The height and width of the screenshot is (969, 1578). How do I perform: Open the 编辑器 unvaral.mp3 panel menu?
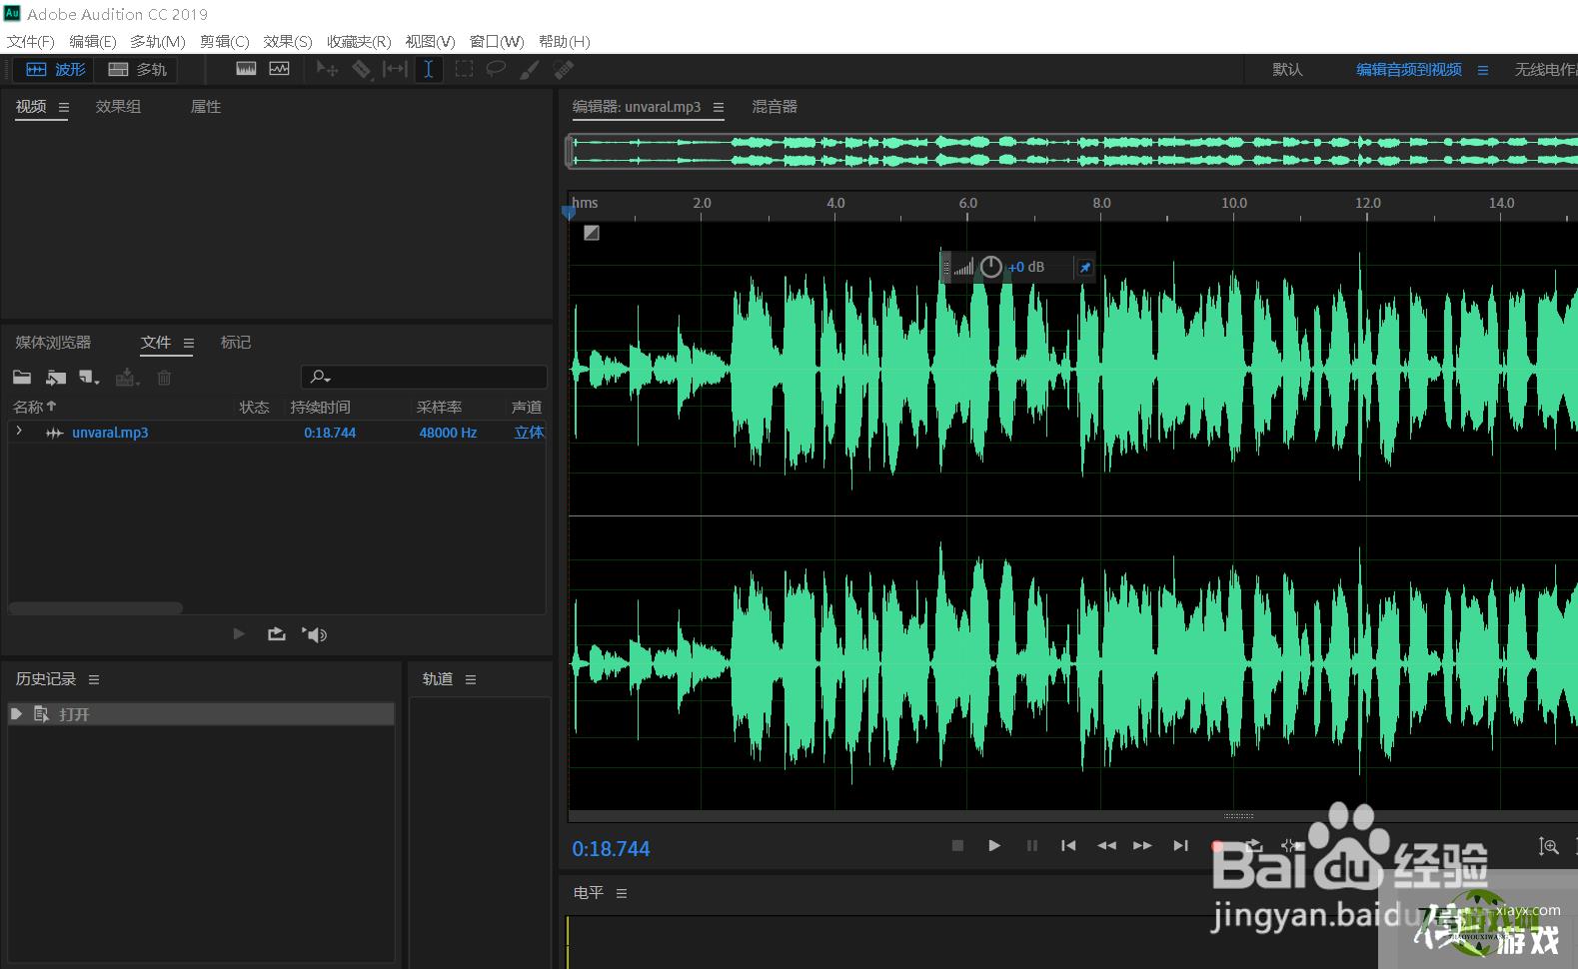(x=719, y=107)
